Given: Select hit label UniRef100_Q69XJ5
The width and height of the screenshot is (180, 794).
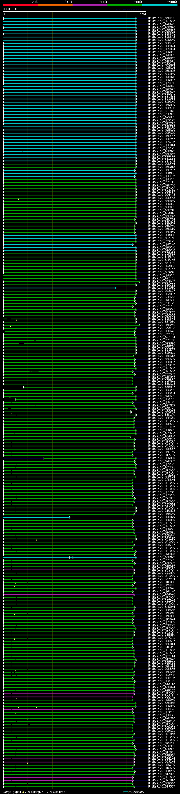Looking at the screenshot, I should tap(161, 365).
